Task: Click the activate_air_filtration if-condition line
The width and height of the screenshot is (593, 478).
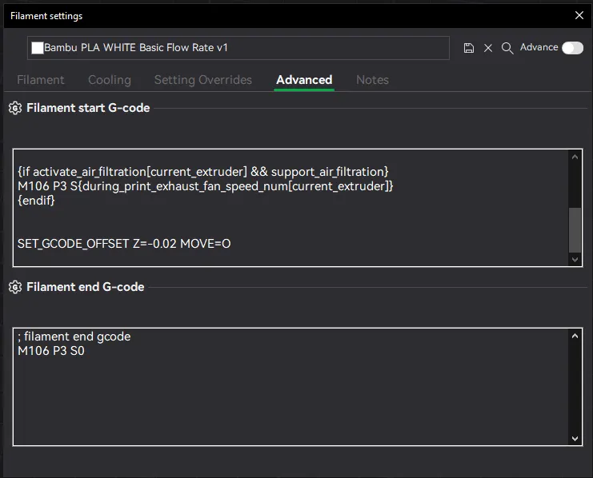Action: tap(203, 172)
